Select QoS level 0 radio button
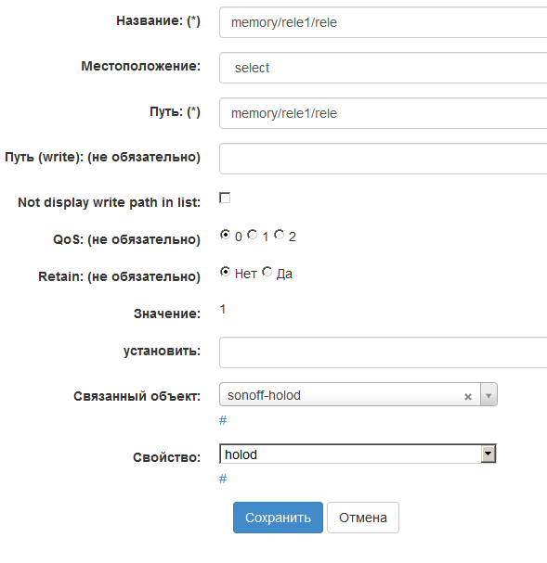The height and width of the screenshot is (563, 547). 225,235
